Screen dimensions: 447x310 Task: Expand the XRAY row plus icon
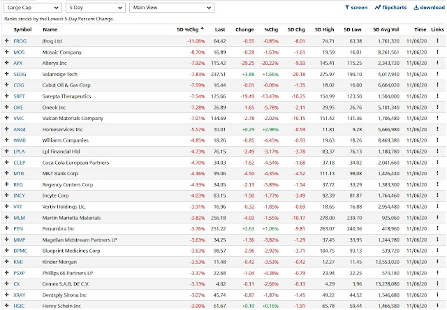7,295
